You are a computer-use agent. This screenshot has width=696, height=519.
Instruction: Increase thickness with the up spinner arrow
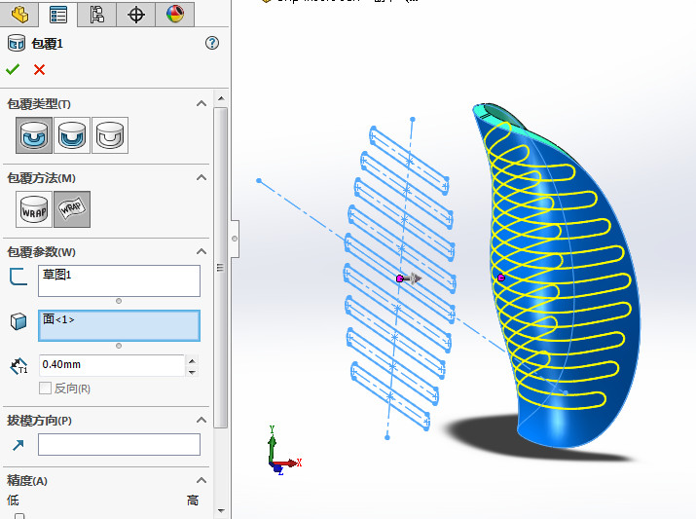192,361
